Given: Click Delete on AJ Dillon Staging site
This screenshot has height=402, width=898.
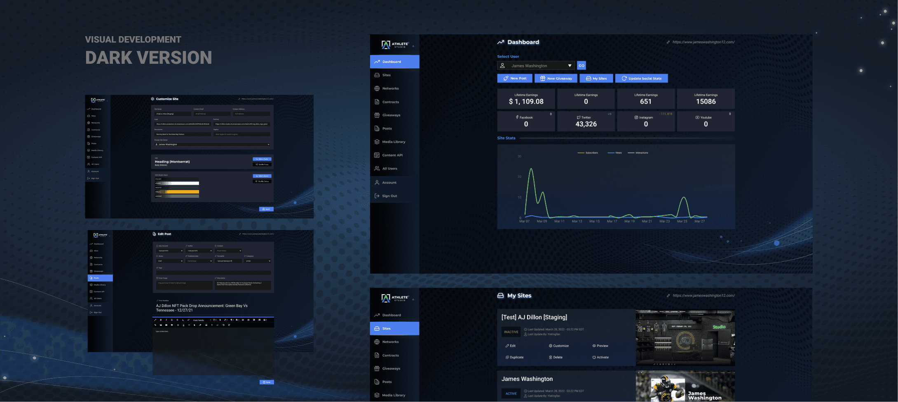Looking at the screenshot, I should click(556, 357).
